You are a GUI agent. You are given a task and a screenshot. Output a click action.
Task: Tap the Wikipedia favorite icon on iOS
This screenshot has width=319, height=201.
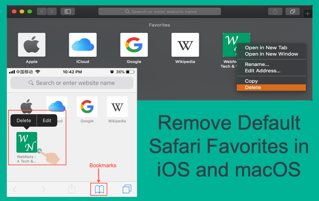117,107
